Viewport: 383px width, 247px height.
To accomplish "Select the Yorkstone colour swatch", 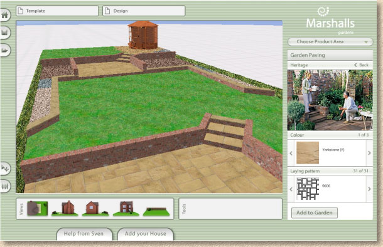I will tap(308, 152).
